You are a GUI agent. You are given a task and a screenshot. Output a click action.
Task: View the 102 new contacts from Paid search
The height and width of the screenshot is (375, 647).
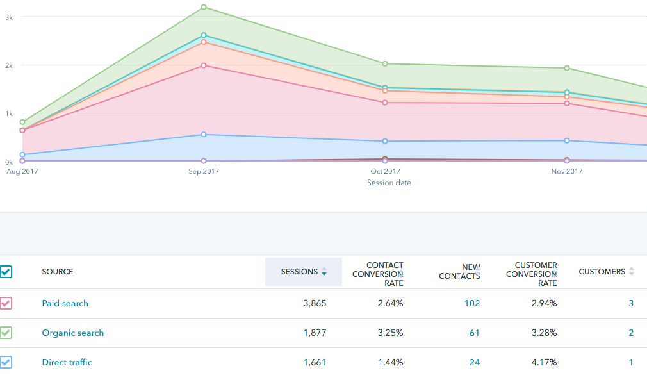point(472,303)
